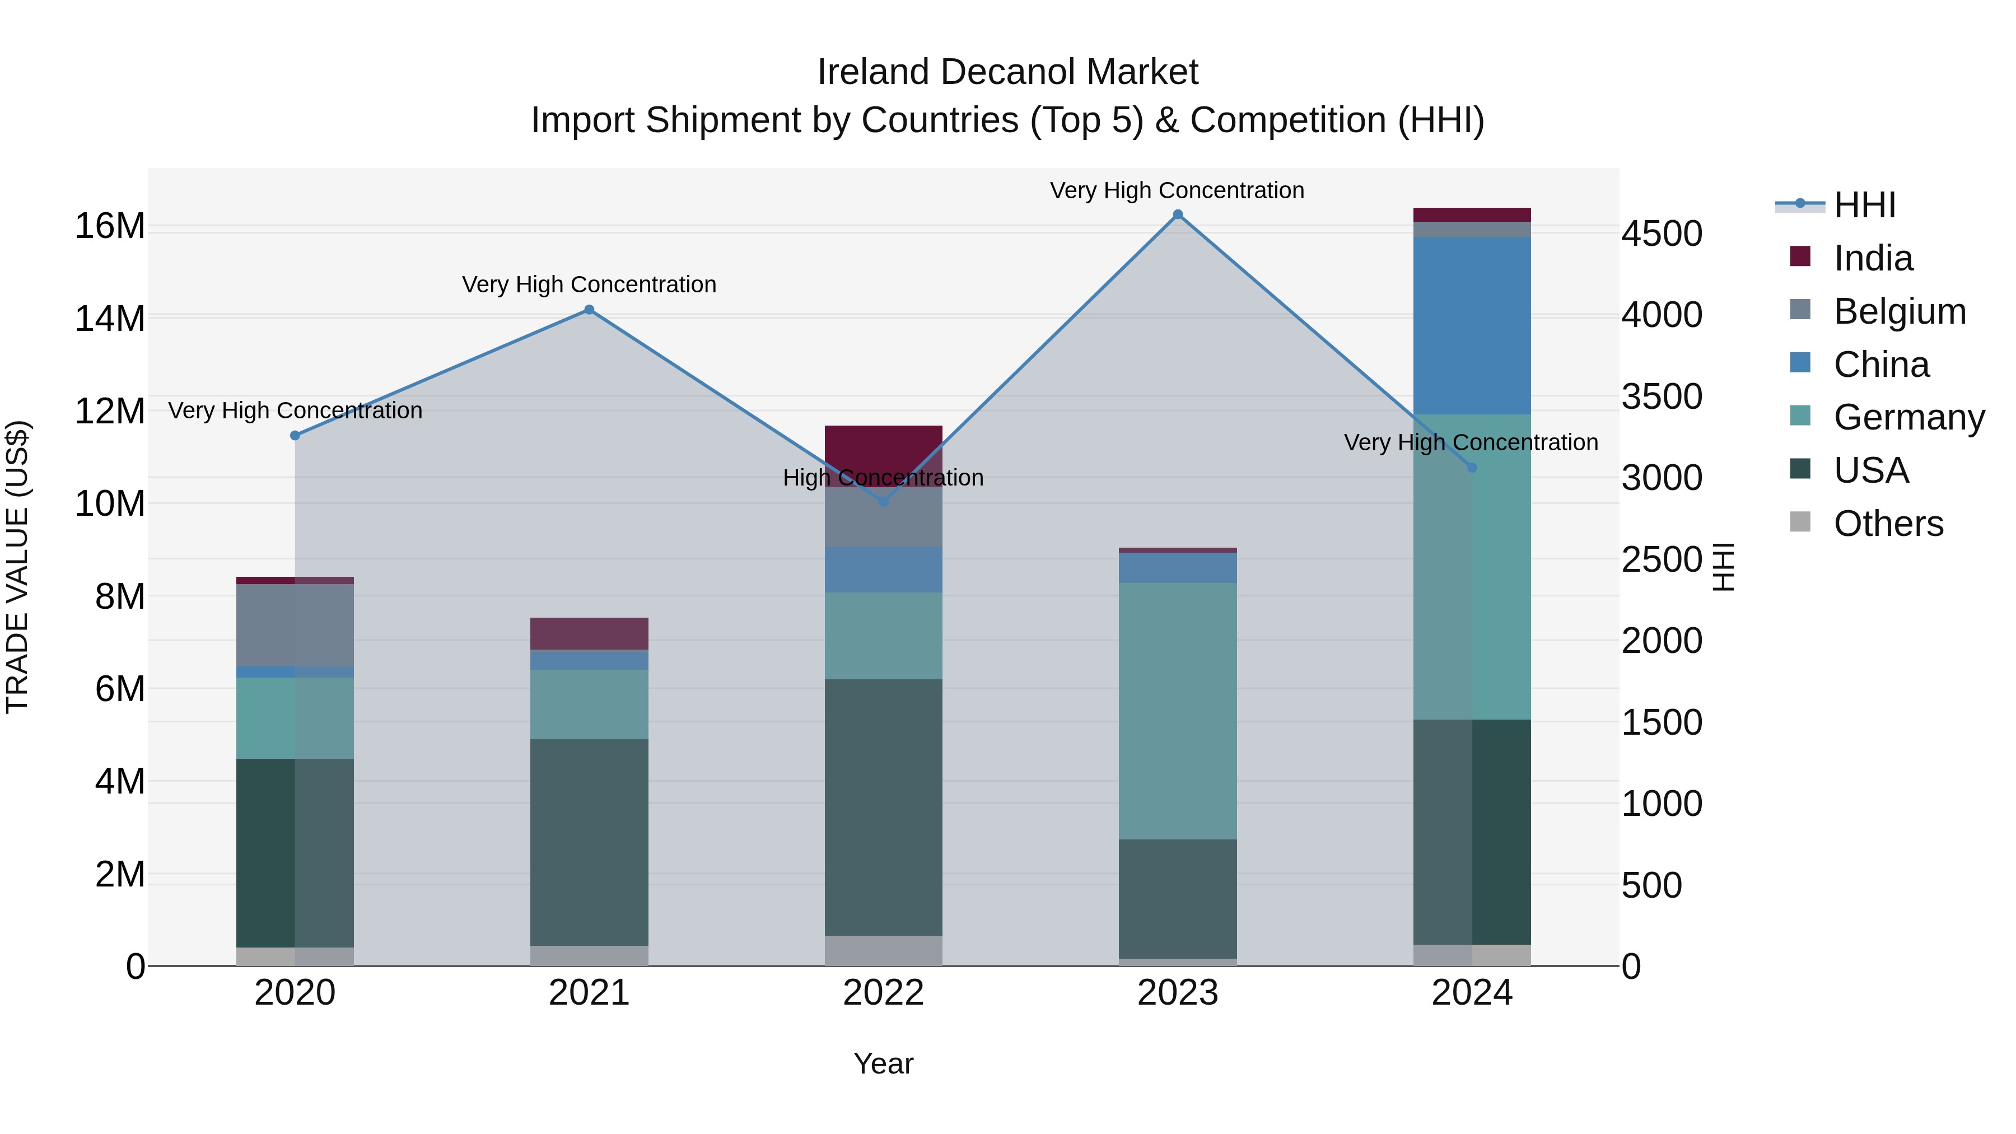This screenshot has height=1134, width=2016.
Task: Click the 4500 right axis tick
Action: tap(1662, 234)
